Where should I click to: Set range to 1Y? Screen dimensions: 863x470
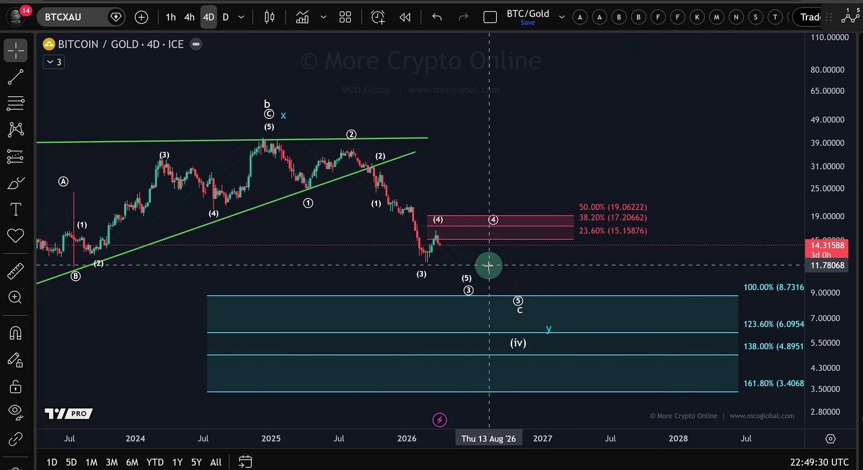coord(177,462)
